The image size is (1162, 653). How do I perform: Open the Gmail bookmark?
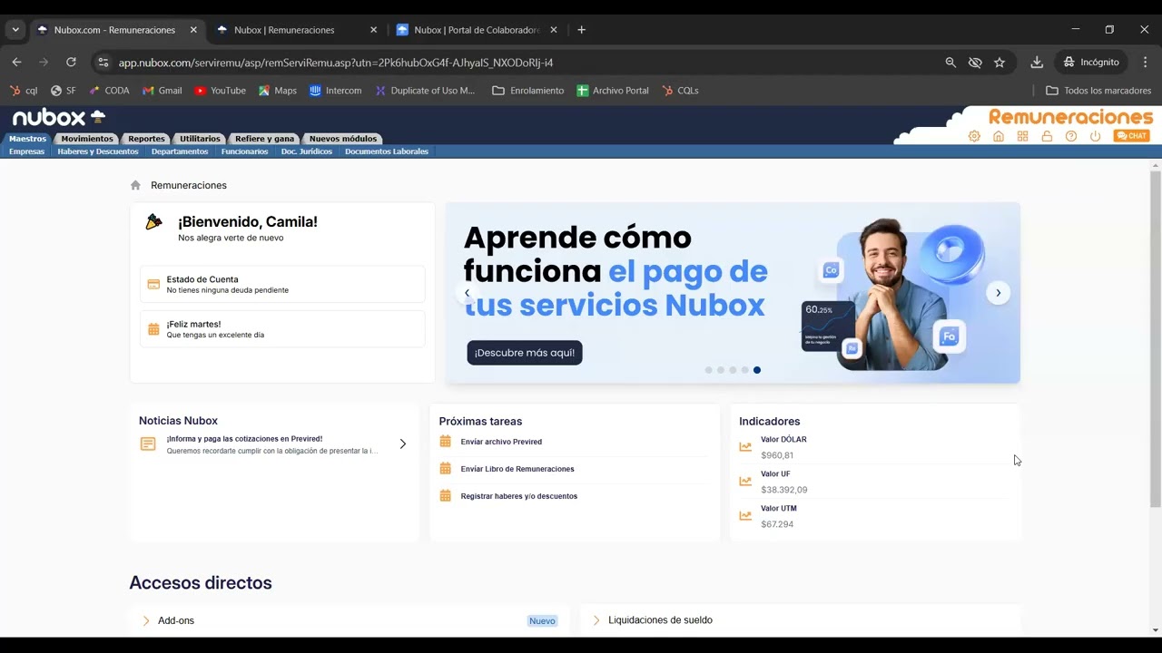click(162, 91)
